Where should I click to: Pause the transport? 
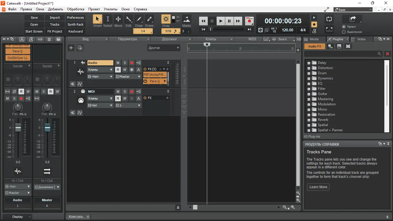(x=229, y=21)
